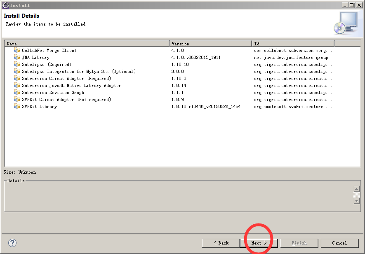The width and height of the screenshot is (365, 254).
Task: Click the SVNKit Client Adapter feature icon
Action: coord(17,99)
